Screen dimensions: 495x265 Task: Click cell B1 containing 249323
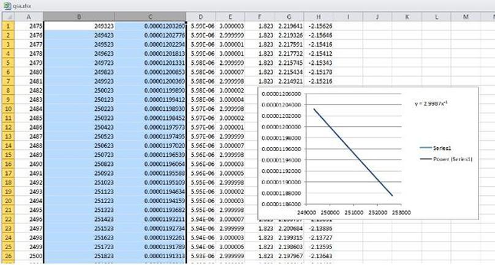click(x=79, y=26)
